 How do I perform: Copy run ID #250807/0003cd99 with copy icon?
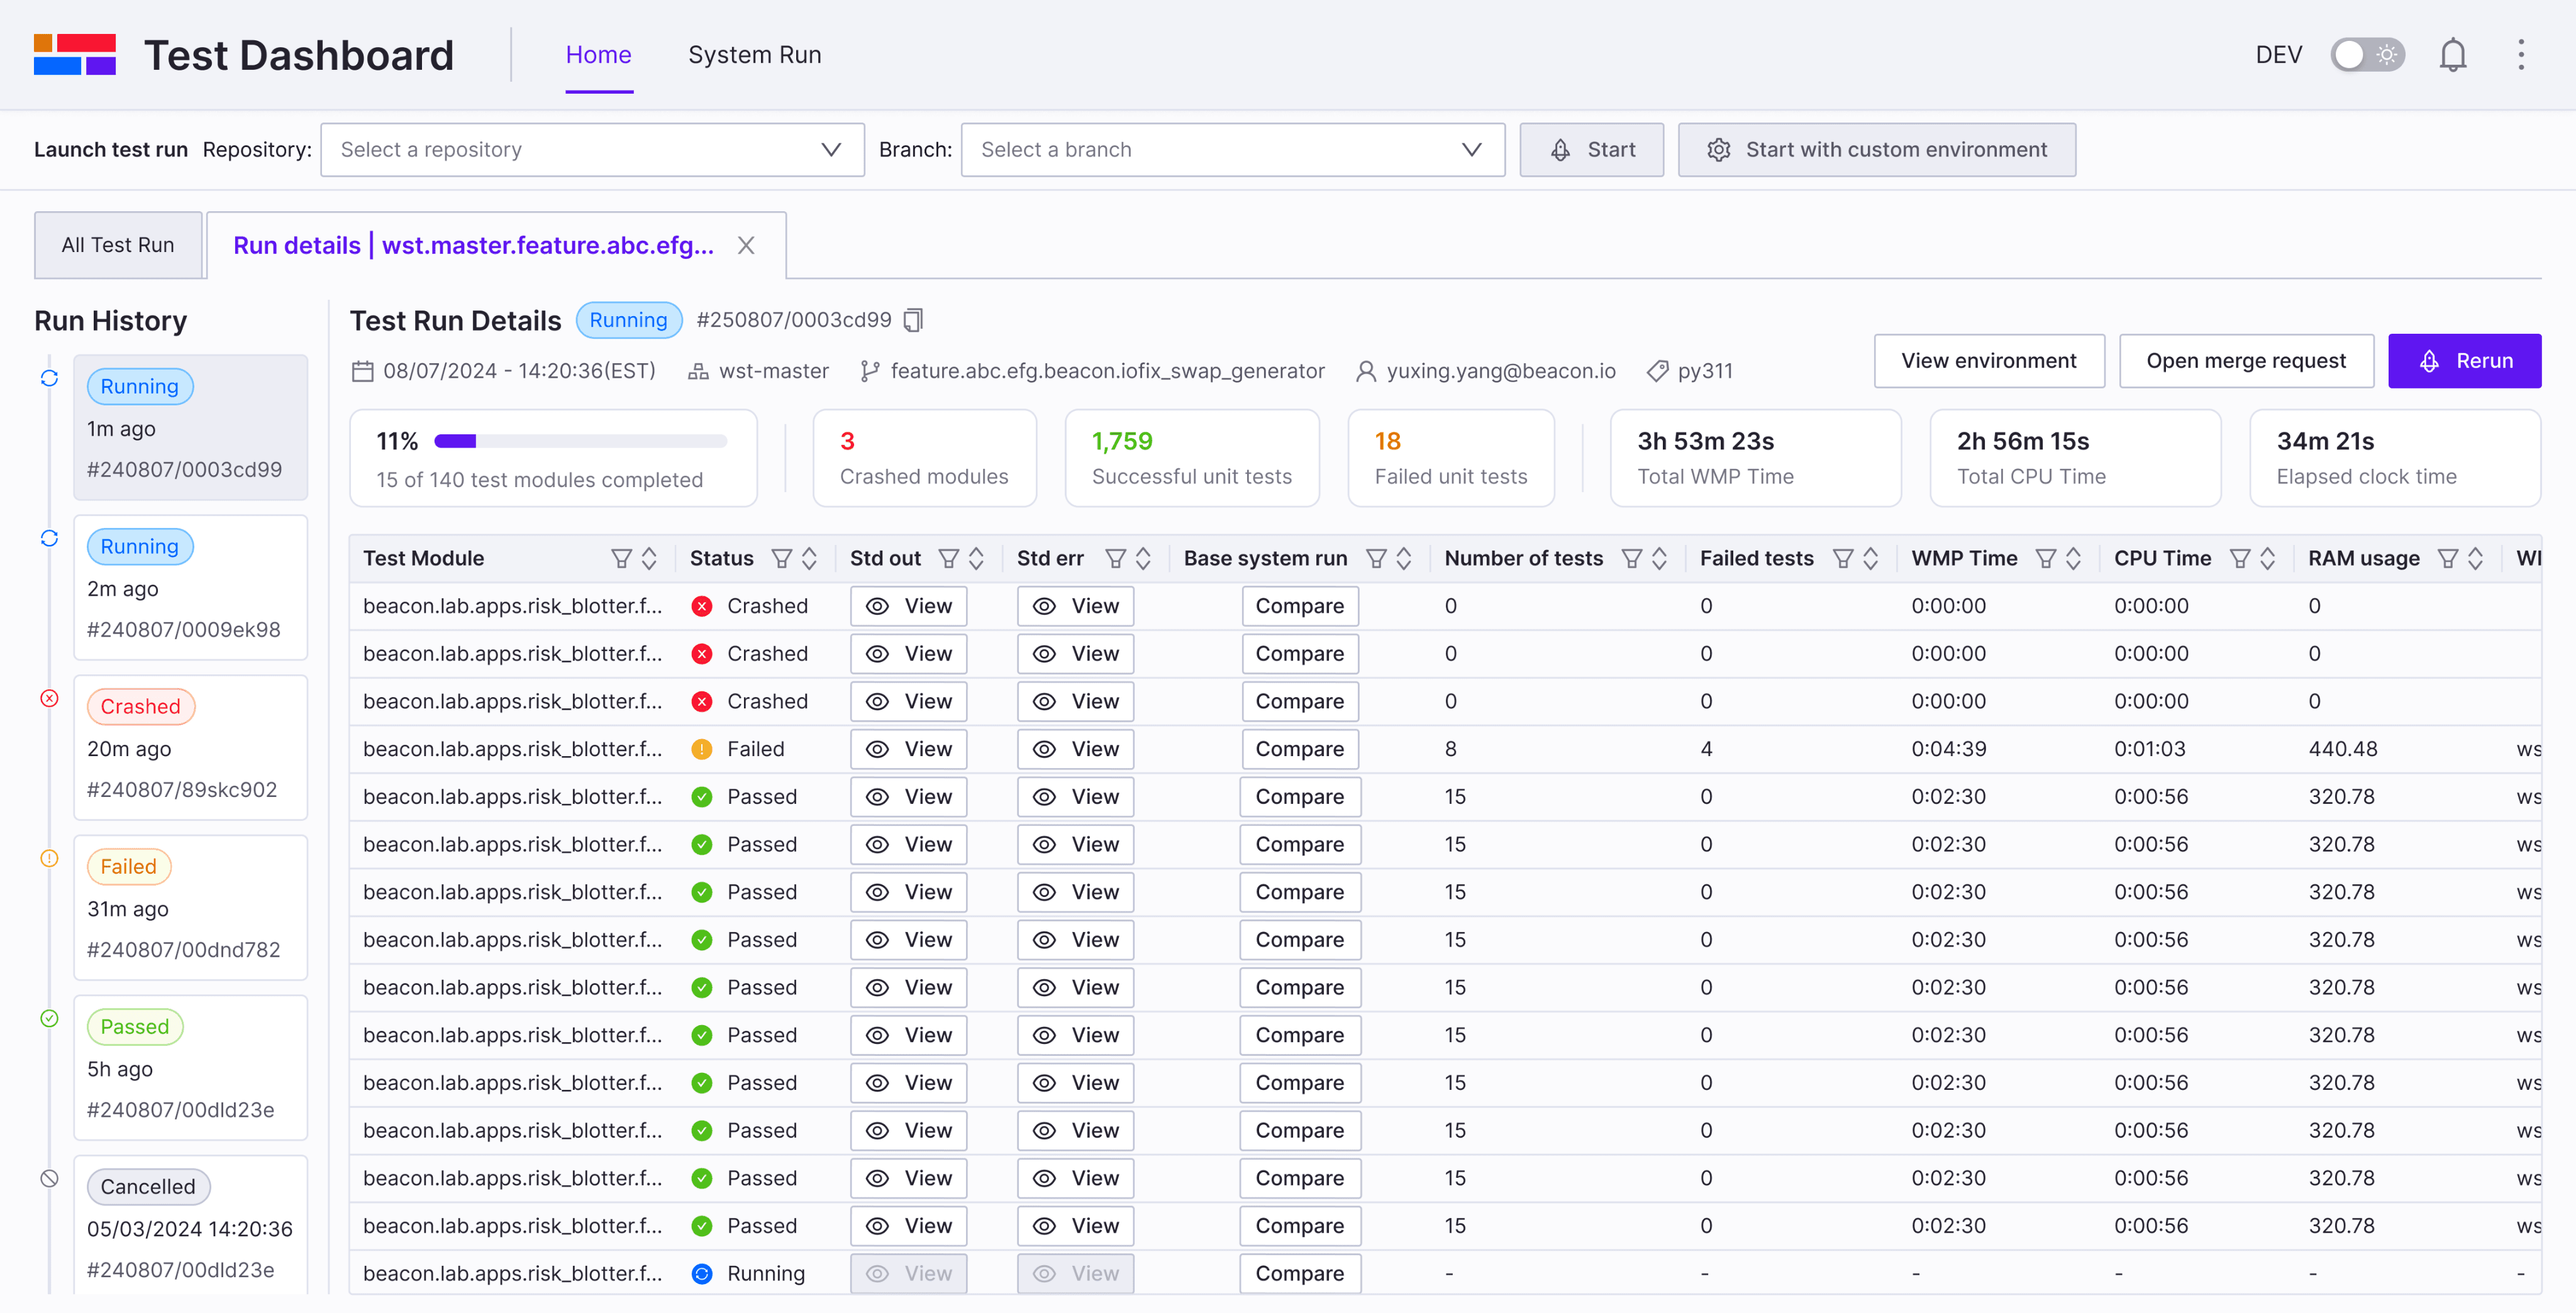tap(913, 320)
